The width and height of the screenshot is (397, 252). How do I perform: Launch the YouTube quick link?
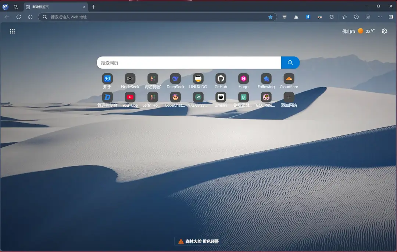[130, 97]
